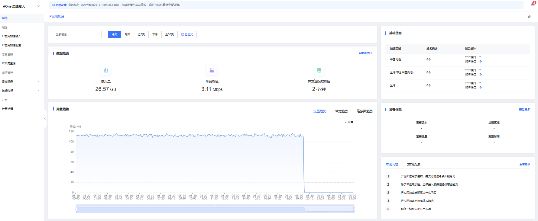Screen dimensions: 538x221
Task: Open FAQ 如何一键接入IP应用加速
Action: [x=416, y=209]
